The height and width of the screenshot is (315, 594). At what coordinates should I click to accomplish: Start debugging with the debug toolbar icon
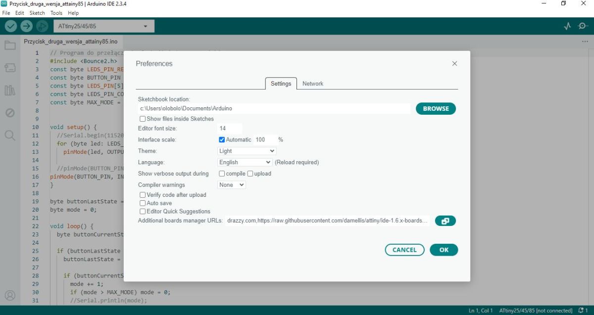pyautogui.click(x=42, y=26)
